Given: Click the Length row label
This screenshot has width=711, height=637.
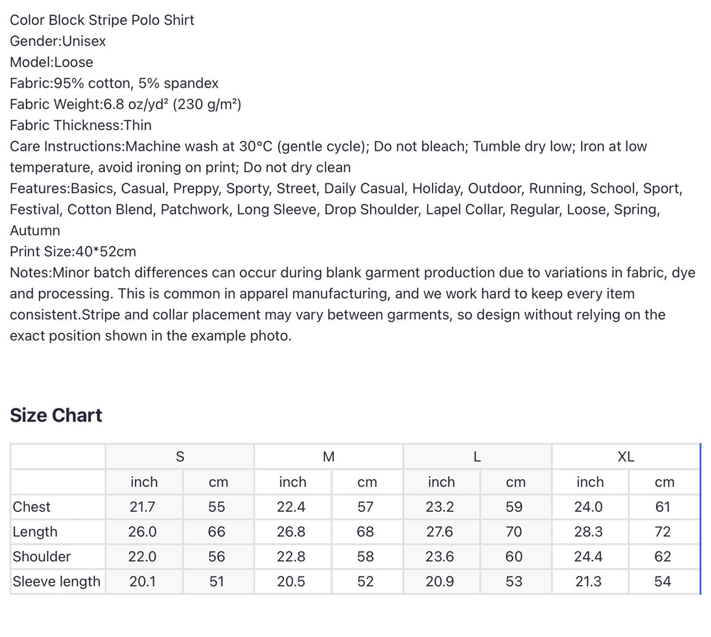Looking at the screenshot, I should click(35, 531).
